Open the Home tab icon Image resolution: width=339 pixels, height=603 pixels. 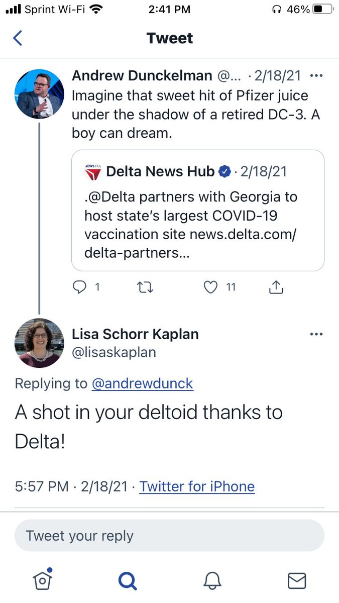42,580
